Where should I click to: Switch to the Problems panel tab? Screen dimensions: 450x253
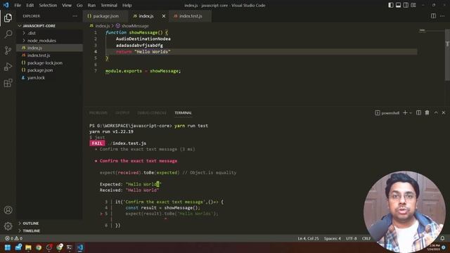click(98, 112)
